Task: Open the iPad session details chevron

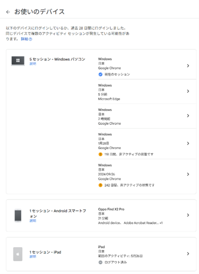Action: pos(188,254)
